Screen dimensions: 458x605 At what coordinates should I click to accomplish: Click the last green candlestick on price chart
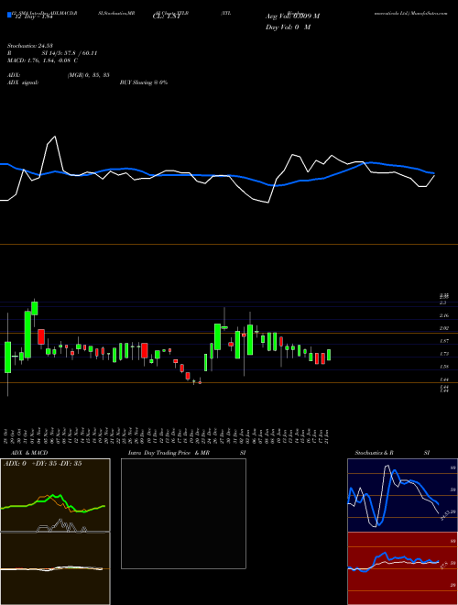(329, 355)
